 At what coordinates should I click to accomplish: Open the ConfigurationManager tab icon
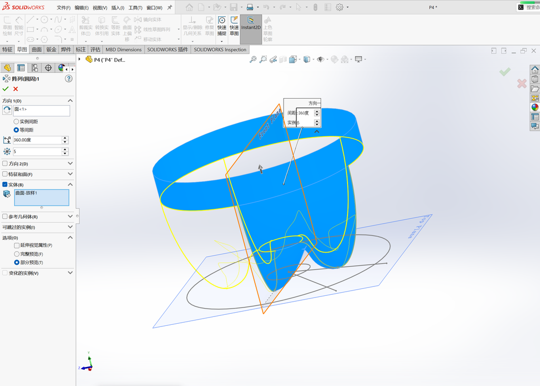(34, 68)
